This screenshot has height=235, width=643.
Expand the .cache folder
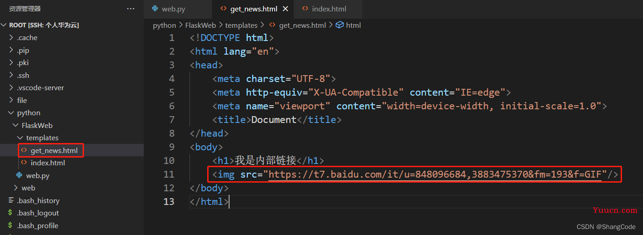tap(11, 38)
